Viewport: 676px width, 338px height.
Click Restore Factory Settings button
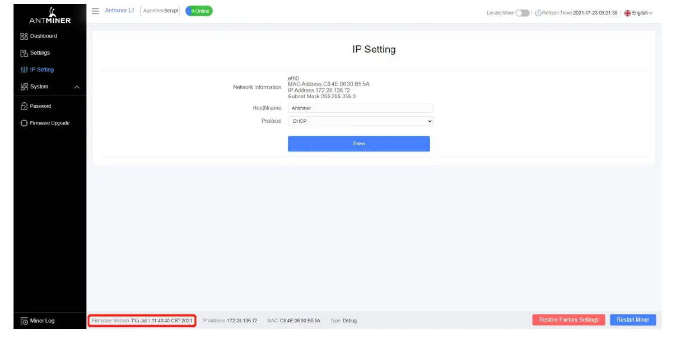(x=568, y=320)
